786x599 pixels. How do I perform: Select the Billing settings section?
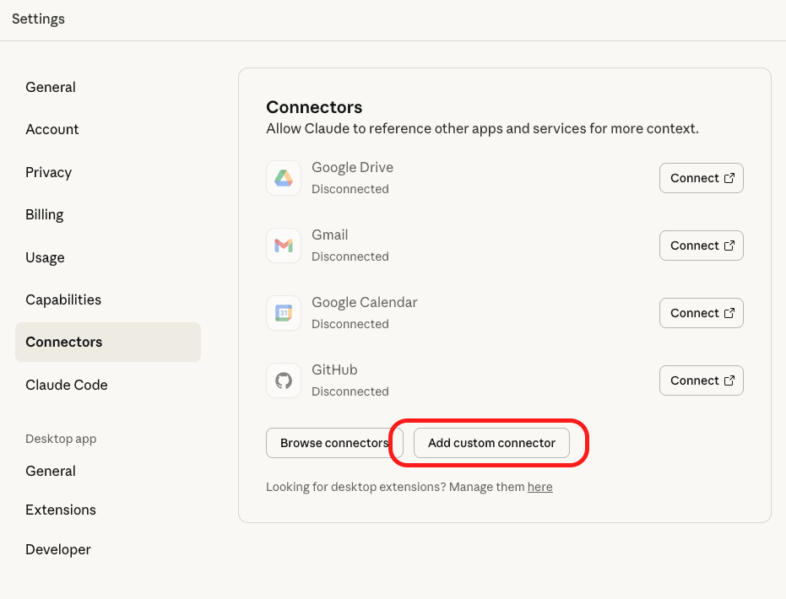pos(44,214)
